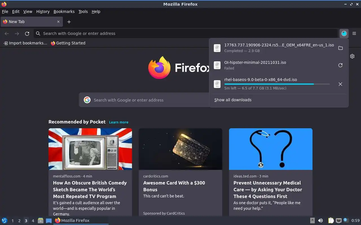The height and width of the screenshot is (225, 361).
Task: Click Import bookmarks in bookmarks toolbar
Action: click(25, 43)
